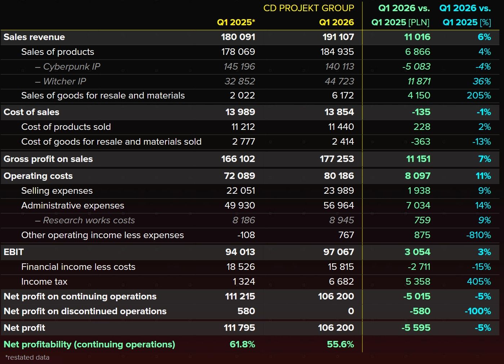Click EBIT change value 3 054
This screenshot has width=504, height=364.
click(417, 252)
